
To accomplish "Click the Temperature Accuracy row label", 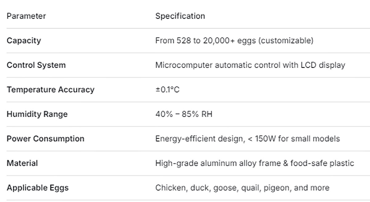I will click(x=51, y=90).
